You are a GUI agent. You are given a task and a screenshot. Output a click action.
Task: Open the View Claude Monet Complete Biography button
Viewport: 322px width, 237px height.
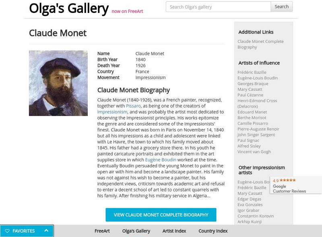[161, 215]
